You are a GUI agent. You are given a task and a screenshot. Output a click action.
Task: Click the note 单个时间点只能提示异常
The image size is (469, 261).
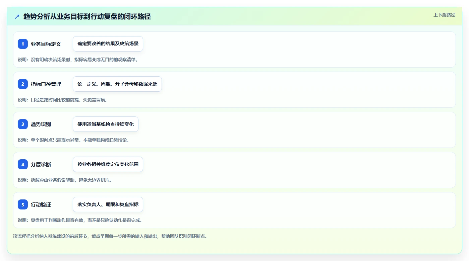[73, 140]
